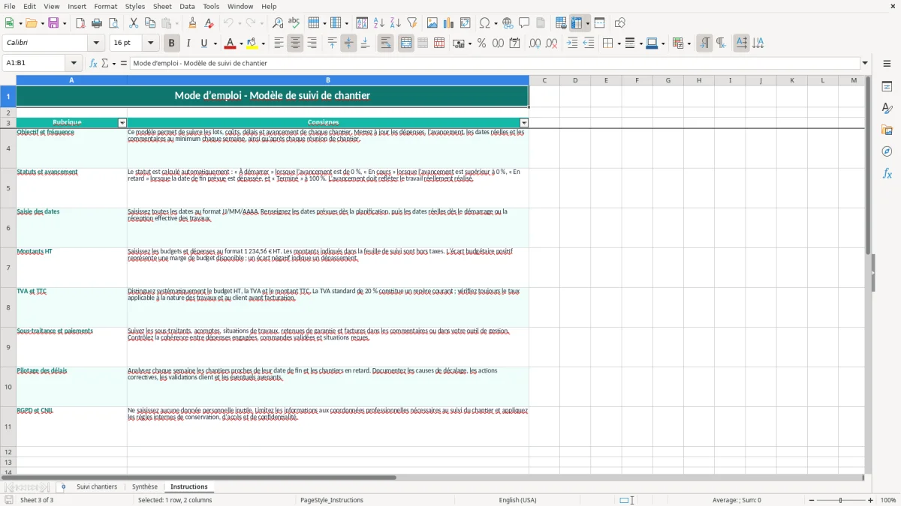Toggle Center Horizontally alignment
Viewport: 901px width, 506px height.
point(295,43)
